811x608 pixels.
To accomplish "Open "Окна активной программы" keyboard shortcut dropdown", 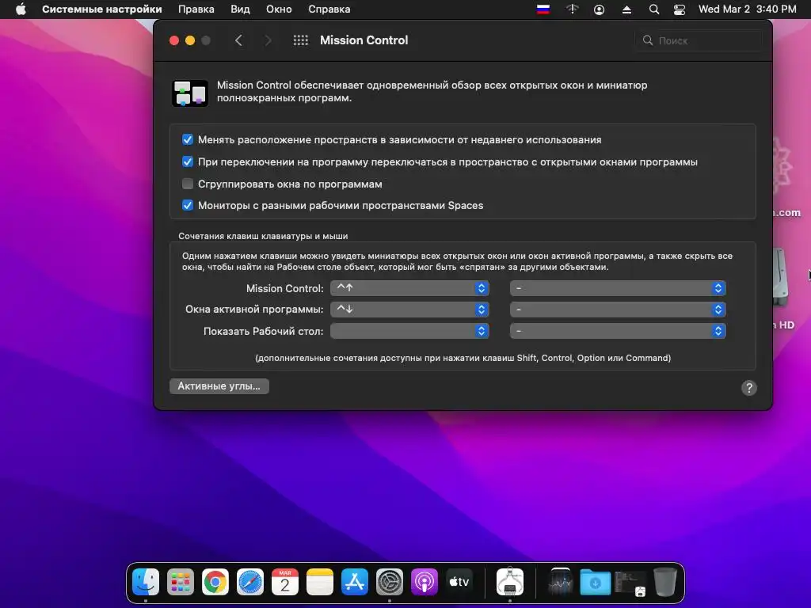I will click(x=409, y=310).
